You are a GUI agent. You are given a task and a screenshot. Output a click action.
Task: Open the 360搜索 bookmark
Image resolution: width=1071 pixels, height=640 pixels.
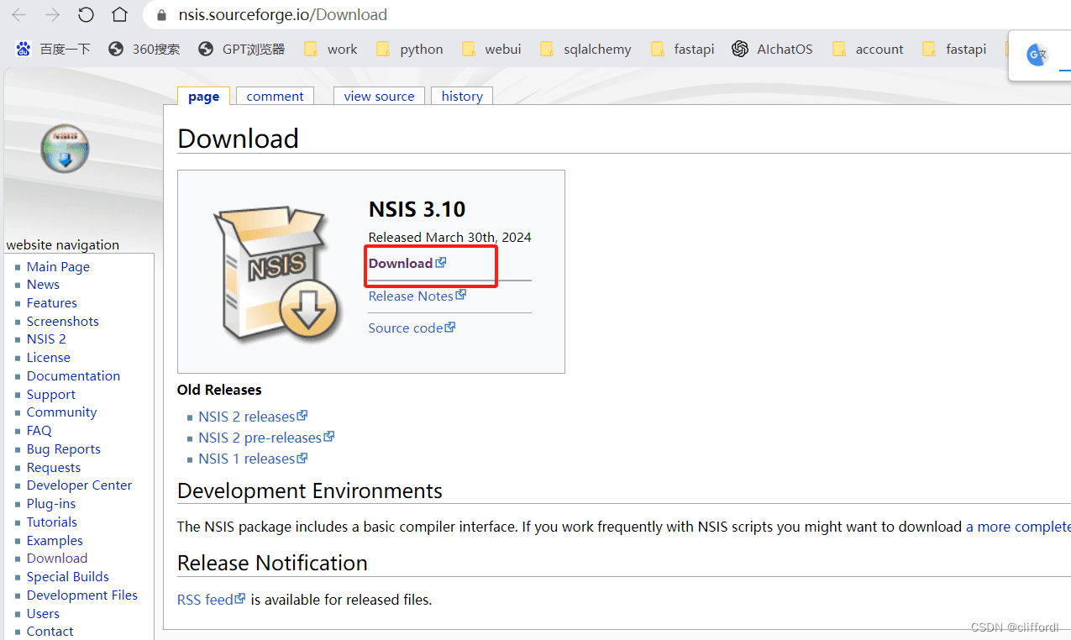(144, 49)
